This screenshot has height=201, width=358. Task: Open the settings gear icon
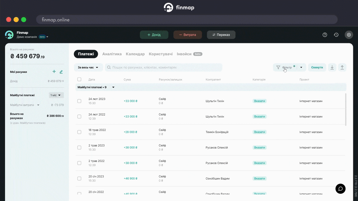pos(349,35)
